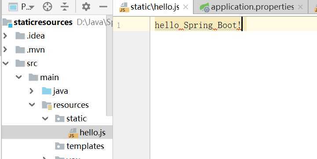The image size is (317, 159).
Task: Collapse the src folder
Action: (x=6, y=64)
